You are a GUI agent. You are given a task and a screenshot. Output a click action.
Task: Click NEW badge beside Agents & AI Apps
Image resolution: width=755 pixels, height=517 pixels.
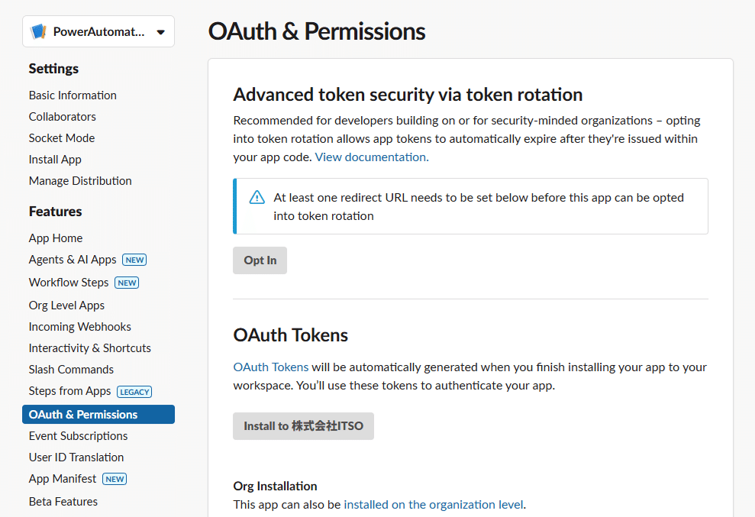tap(134, 260)
